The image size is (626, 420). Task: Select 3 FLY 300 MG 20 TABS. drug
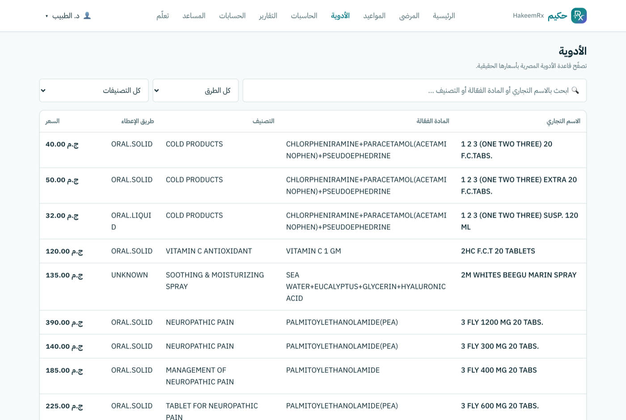point(499,346)
